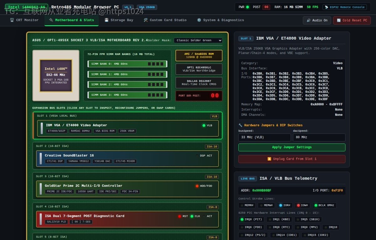The height and width of the screenshot is (240, 376).
Task: Click the red RST LED on the POST card
Action: 180,216
